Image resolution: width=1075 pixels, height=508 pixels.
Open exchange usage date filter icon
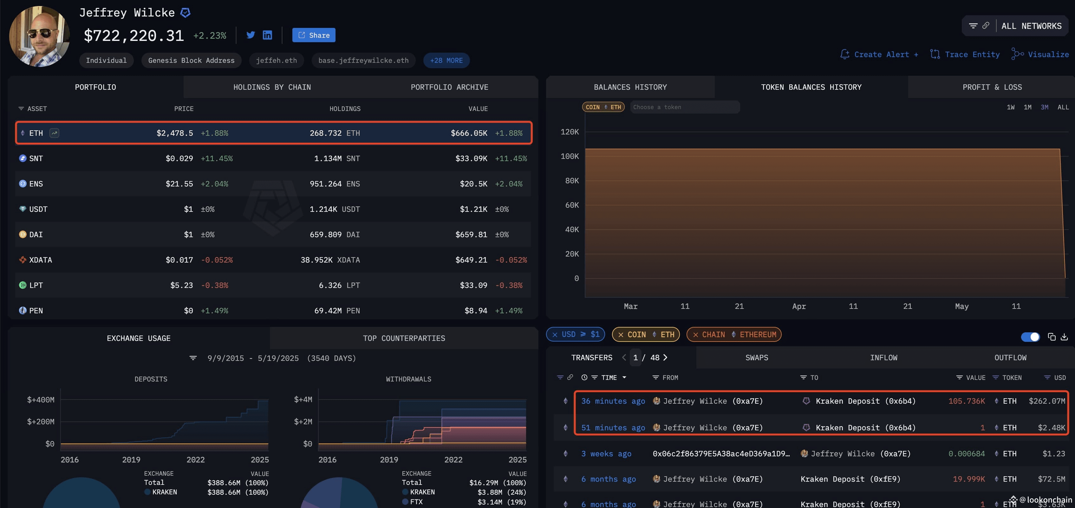pos(193,358)
